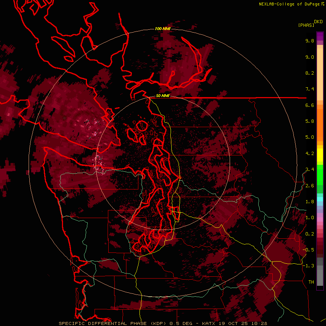Select the 6.6 value on the scale
The width and height of the screenshot is (326, 326).
(310, 105)
